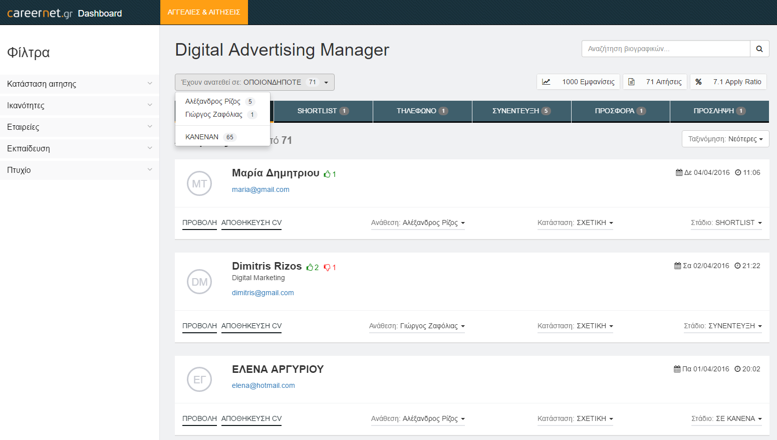This screenshot has width=777, height=440.
Task: Click green thumbs-up icon for Dimitris Rizos
Action: coord(310,268)
